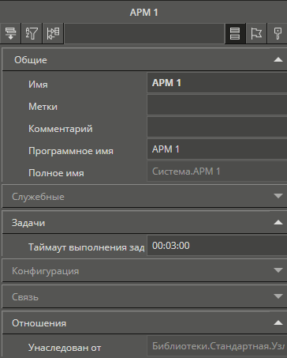Open the key (access) view icon

(278, 33)
